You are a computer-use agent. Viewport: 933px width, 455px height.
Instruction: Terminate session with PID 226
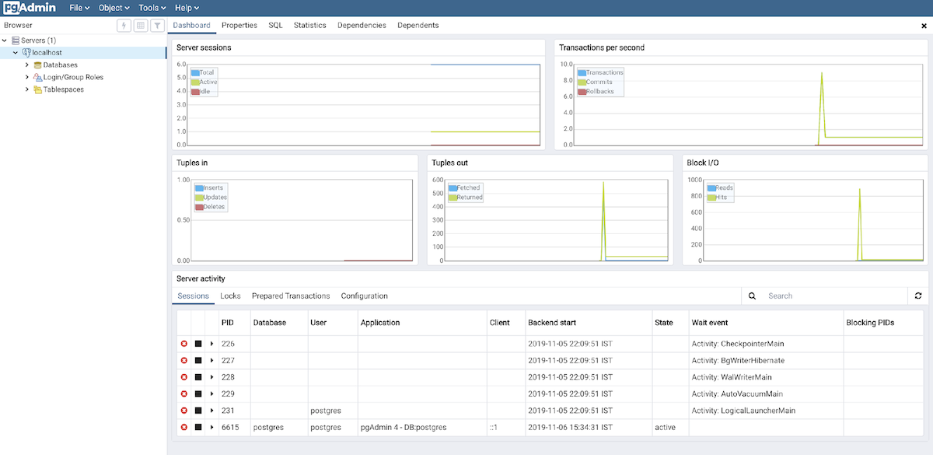click(x=184, y=344)
